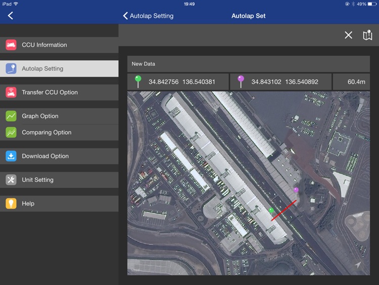
Task: Select coordinates 34.842756 136.540381
Action: point(182,82)
